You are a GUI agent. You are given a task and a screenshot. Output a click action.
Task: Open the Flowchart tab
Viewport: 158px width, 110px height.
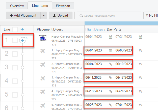[63, 6]
